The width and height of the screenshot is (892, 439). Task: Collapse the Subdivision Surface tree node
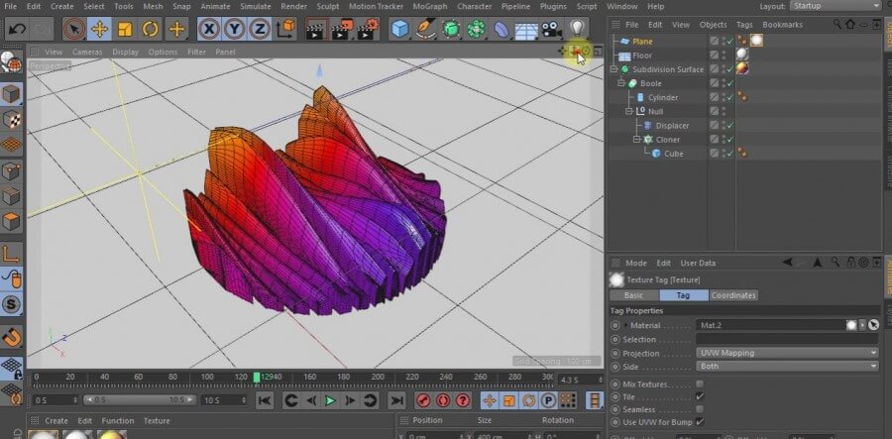tap(614, 69)
